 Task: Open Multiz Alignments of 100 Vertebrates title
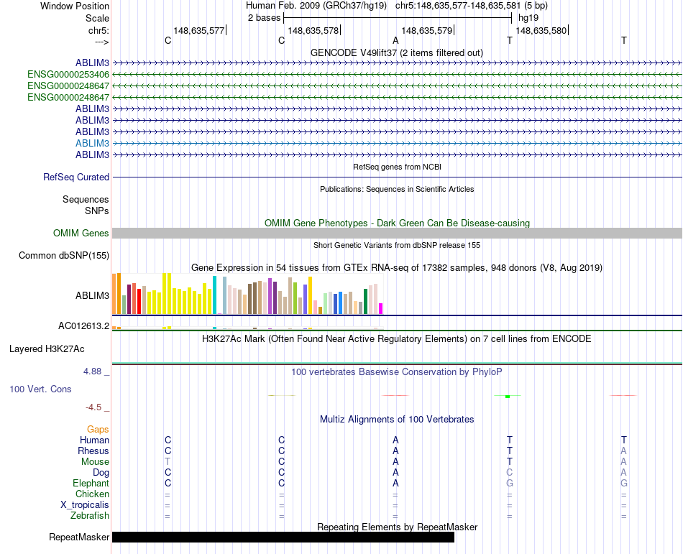click(397, 419)
